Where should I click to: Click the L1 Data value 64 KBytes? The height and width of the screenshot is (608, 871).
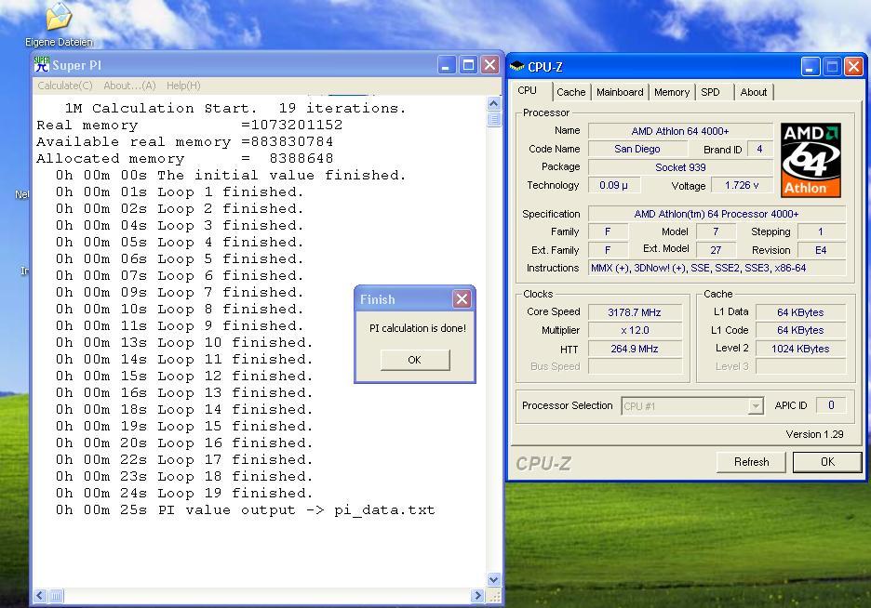[x=800, y=312]
